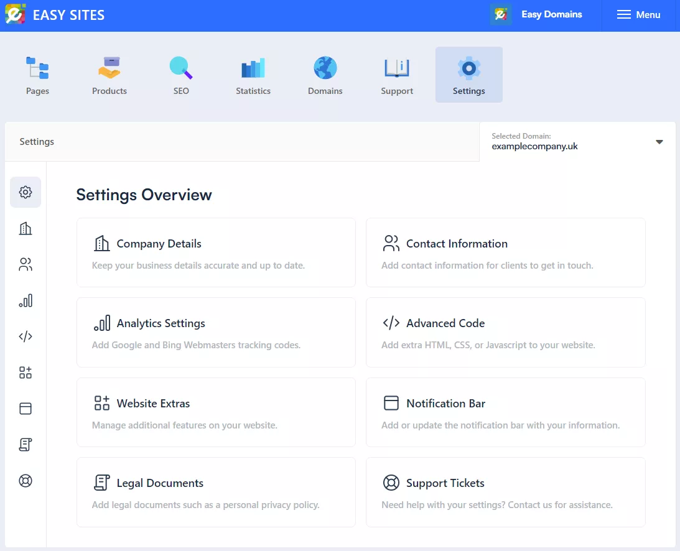This screenshot has width=680, height=551.
Task: Switch to the Settings tab in the toolbar
Action: click(x=469, y=74)
